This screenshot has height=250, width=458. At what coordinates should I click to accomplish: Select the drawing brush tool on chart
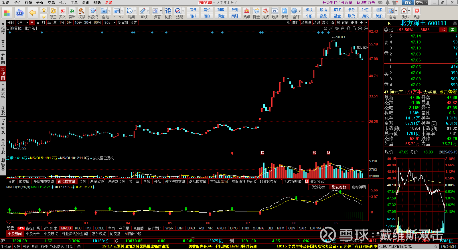click(x=331, y=28)
